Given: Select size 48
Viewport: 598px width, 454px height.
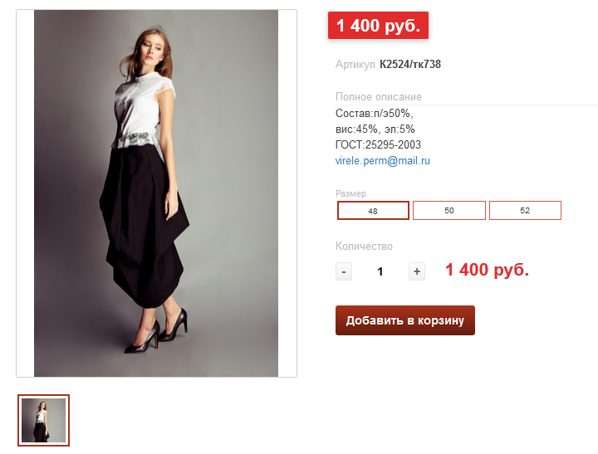Looking at the screenshot, I should tap(373, 211).
